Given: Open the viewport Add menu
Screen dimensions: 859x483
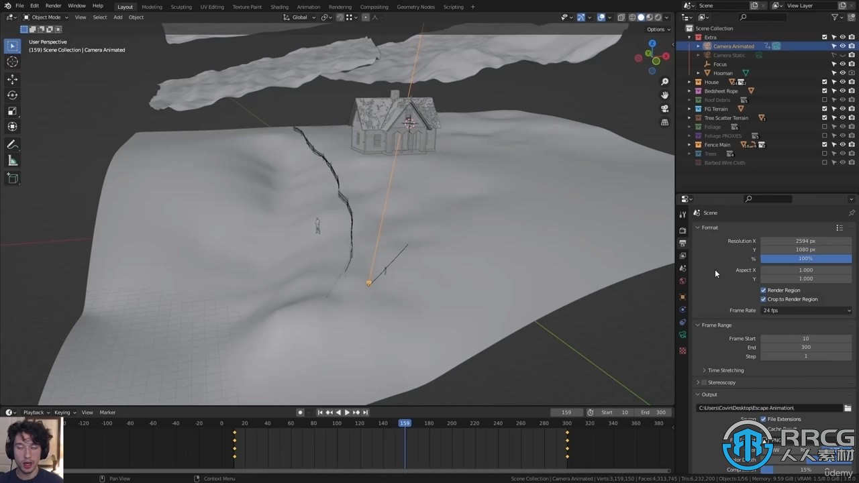Looking at the screenshot, I should pos(117,17).
